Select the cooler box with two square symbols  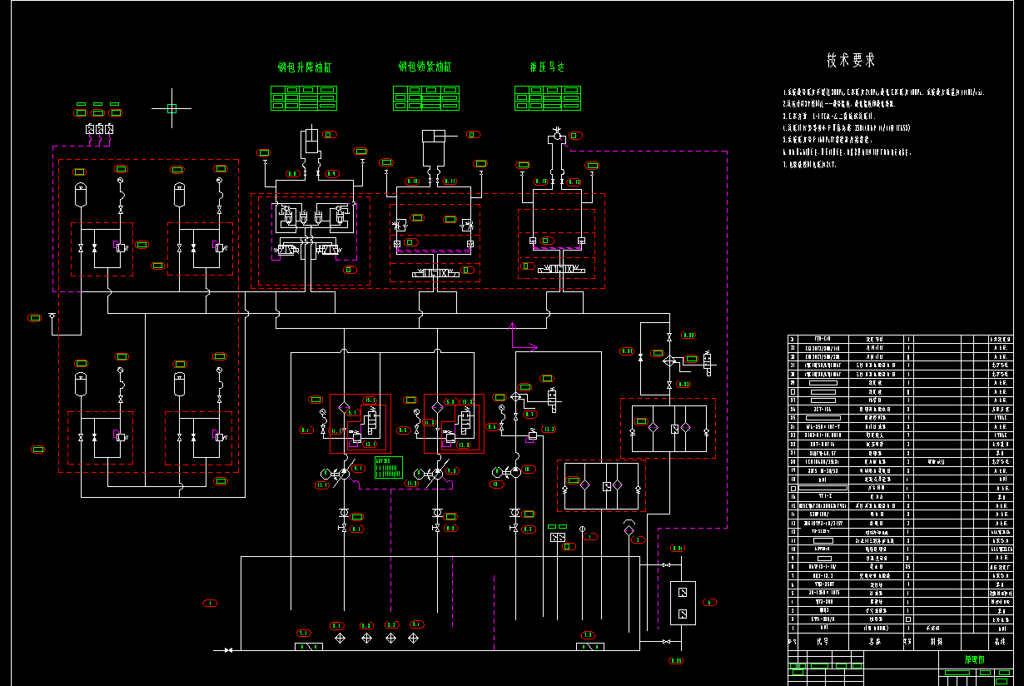(x=683, y=603)
